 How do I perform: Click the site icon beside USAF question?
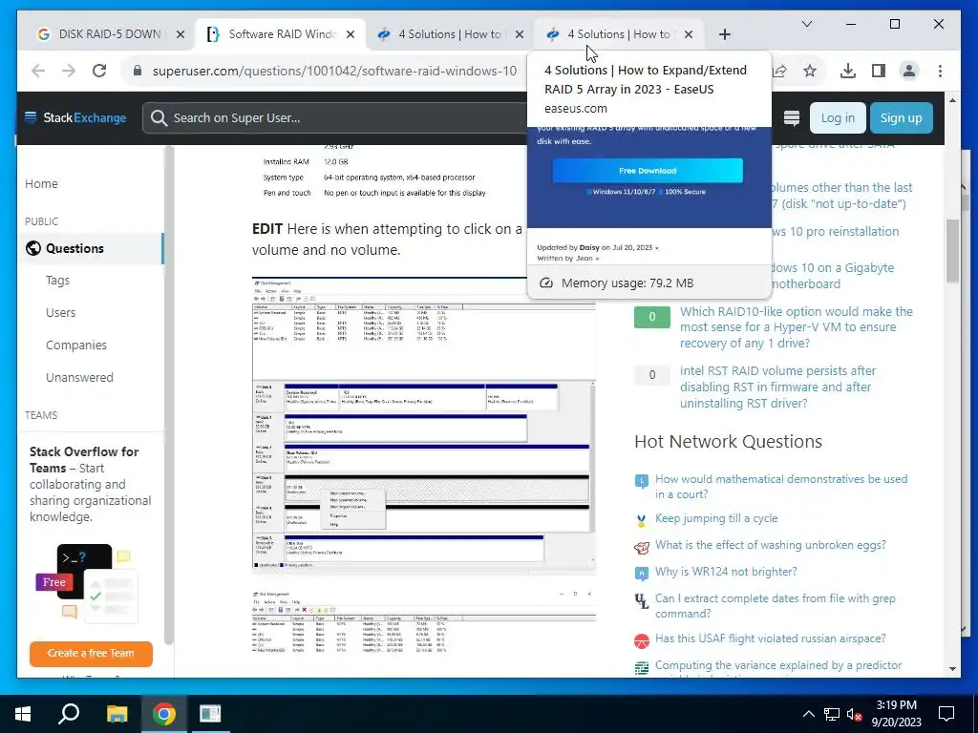point(641,640)
